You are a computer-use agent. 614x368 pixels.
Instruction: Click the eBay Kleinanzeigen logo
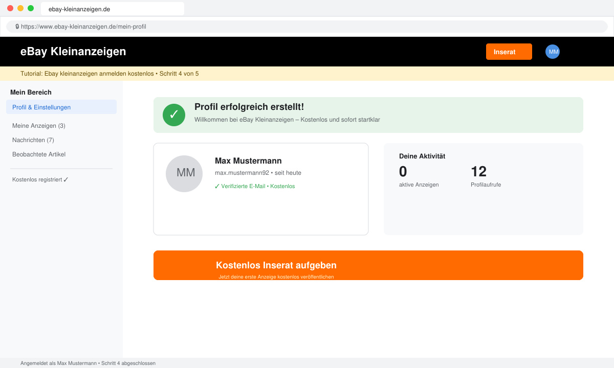(x=73, y=52)
